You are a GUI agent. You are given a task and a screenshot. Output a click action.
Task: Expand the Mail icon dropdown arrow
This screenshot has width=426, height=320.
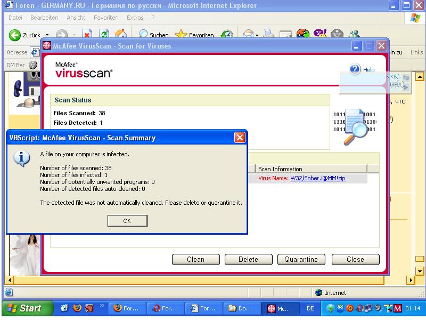pyautogui.click(x=257, y=35)
